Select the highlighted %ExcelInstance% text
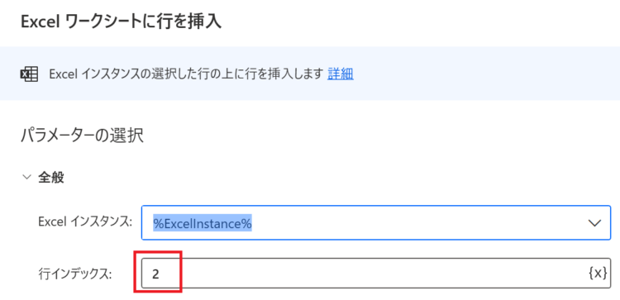Viewport: 620px width, 300px height. click(203, 223)
